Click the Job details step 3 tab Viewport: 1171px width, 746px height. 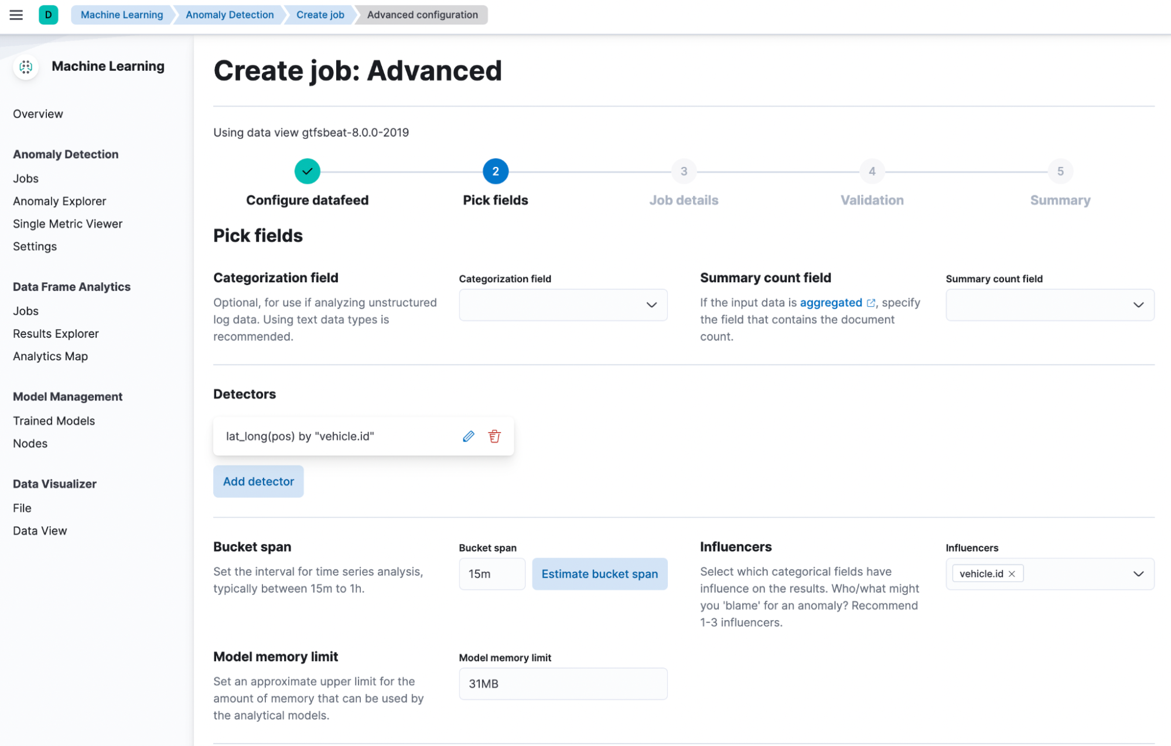(x=683, y=172)
